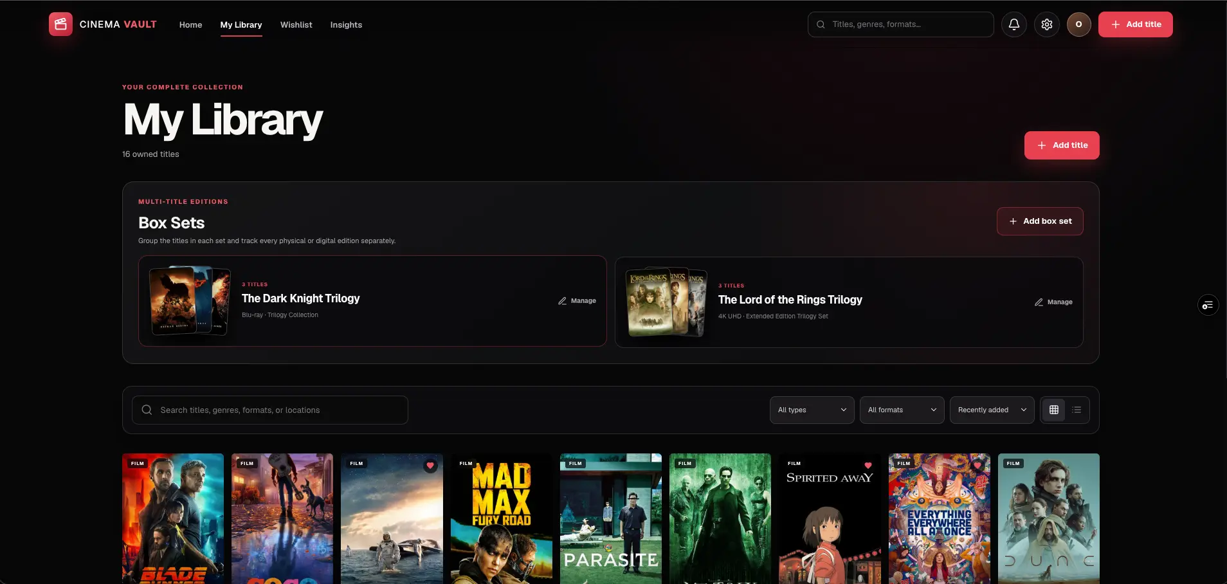The image size is (1227, 584).
Task: Click the "16 owned titles" count
Action: tap(150, 154)
